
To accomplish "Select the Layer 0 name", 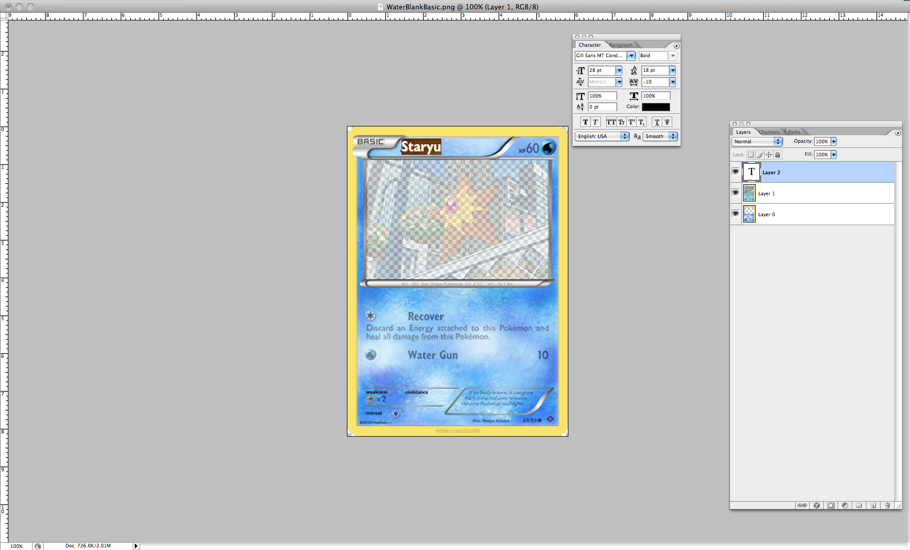I will click(766, 215).
